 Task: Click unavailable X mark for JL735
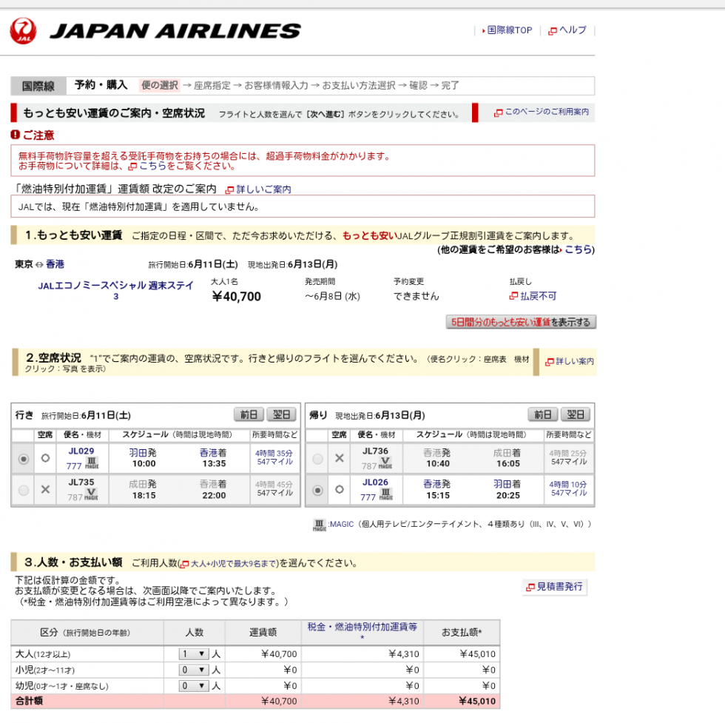click(45, 489)
